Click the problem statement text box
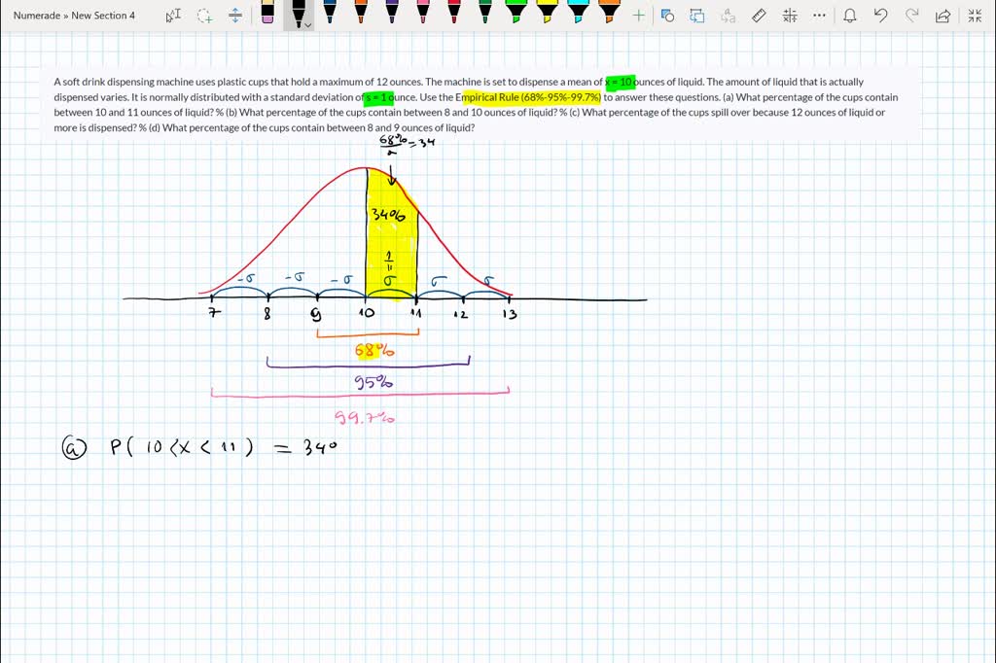The image size is (996, 663). pyautogui.click(x=477, y=105)
